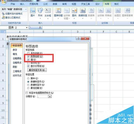The width and height of the screenshot is (134, 124).
Task: Switch to the 设计 Design tab
Action: [97, 4]
